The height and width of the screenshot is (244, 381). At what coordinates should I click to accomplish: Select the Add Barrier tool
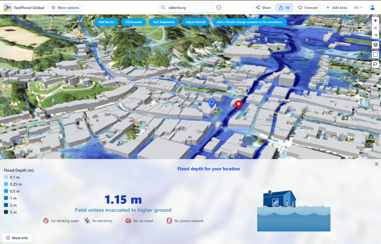pyautogui.click(x=107, y=22)
